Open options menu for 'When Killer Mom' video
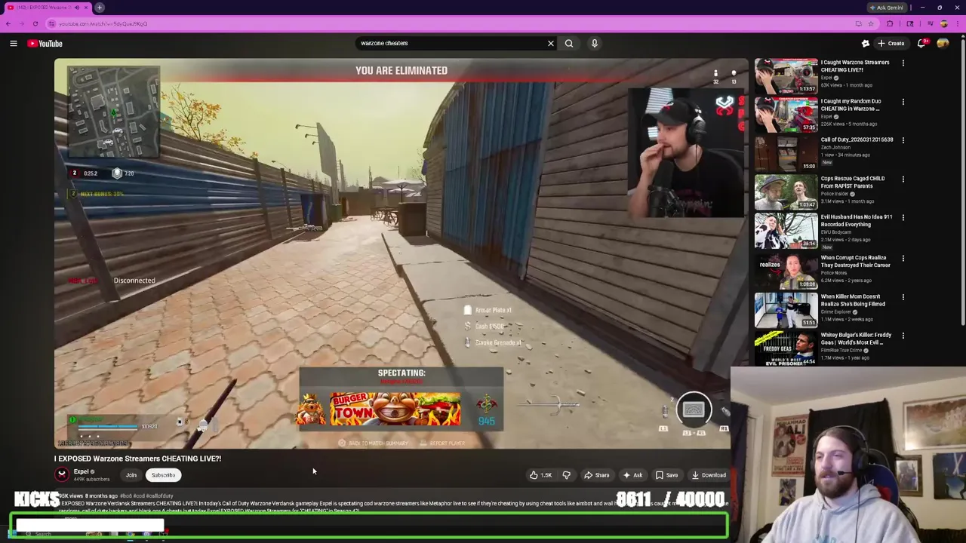The height and width of the screenshot is (543, 966). [x=903, y=297]
